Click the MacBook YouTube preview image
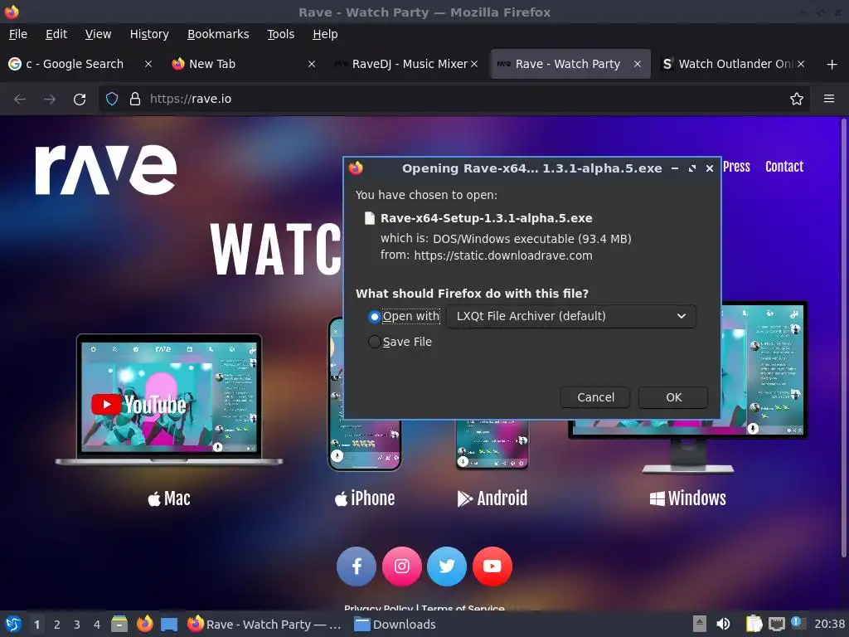This screenshot has height=637, width=849. [x=169, y=400]
